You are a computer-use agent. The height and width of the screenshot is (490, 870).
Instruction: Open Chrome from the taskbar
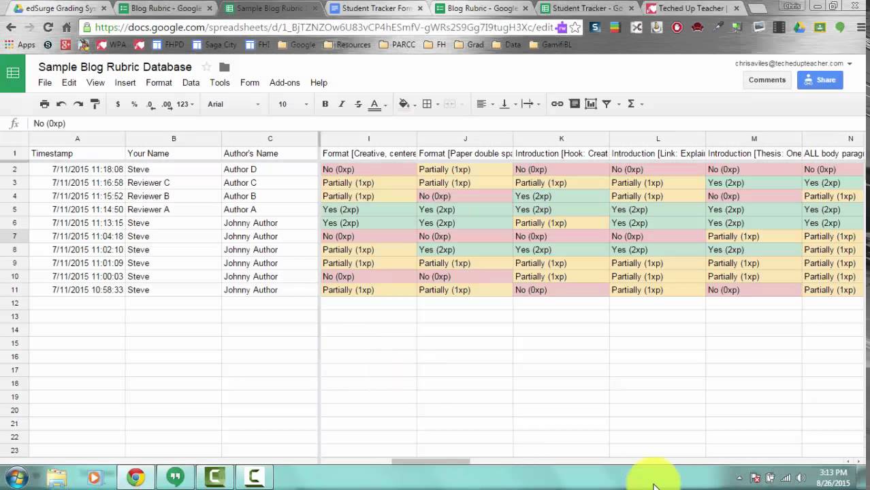coord(135,477)
